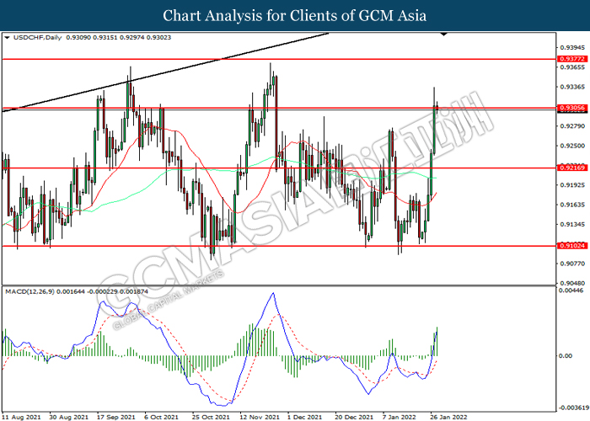Click the triangle beside the USDCHF,Daily title
The image size is (590, 421).
coord(7,38)
